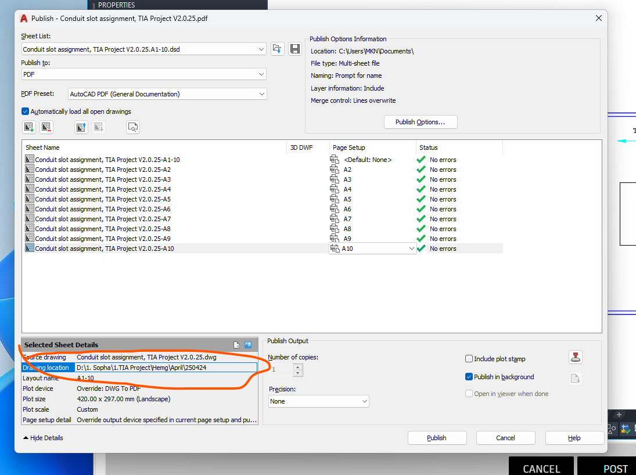636x475 pixels.
Task: Decrease the number of copies stepper
Action: click(x=298, y=373)
